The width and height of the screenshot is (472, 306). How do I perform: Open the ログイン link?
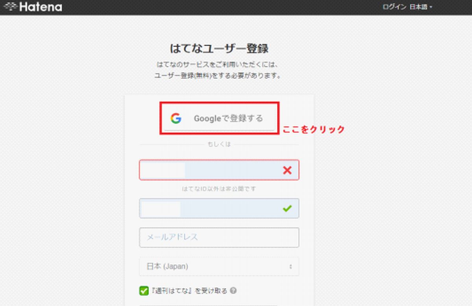pyautogui.click(x=394, y=7)
